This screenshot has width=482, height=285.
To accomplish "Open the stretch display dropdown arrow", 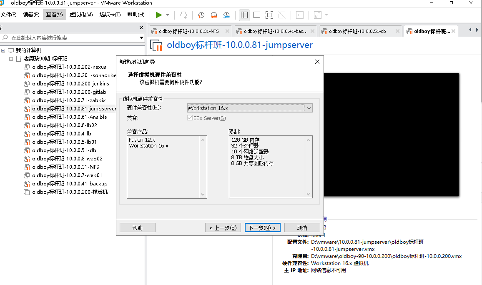I will click(x=326, y=15).
